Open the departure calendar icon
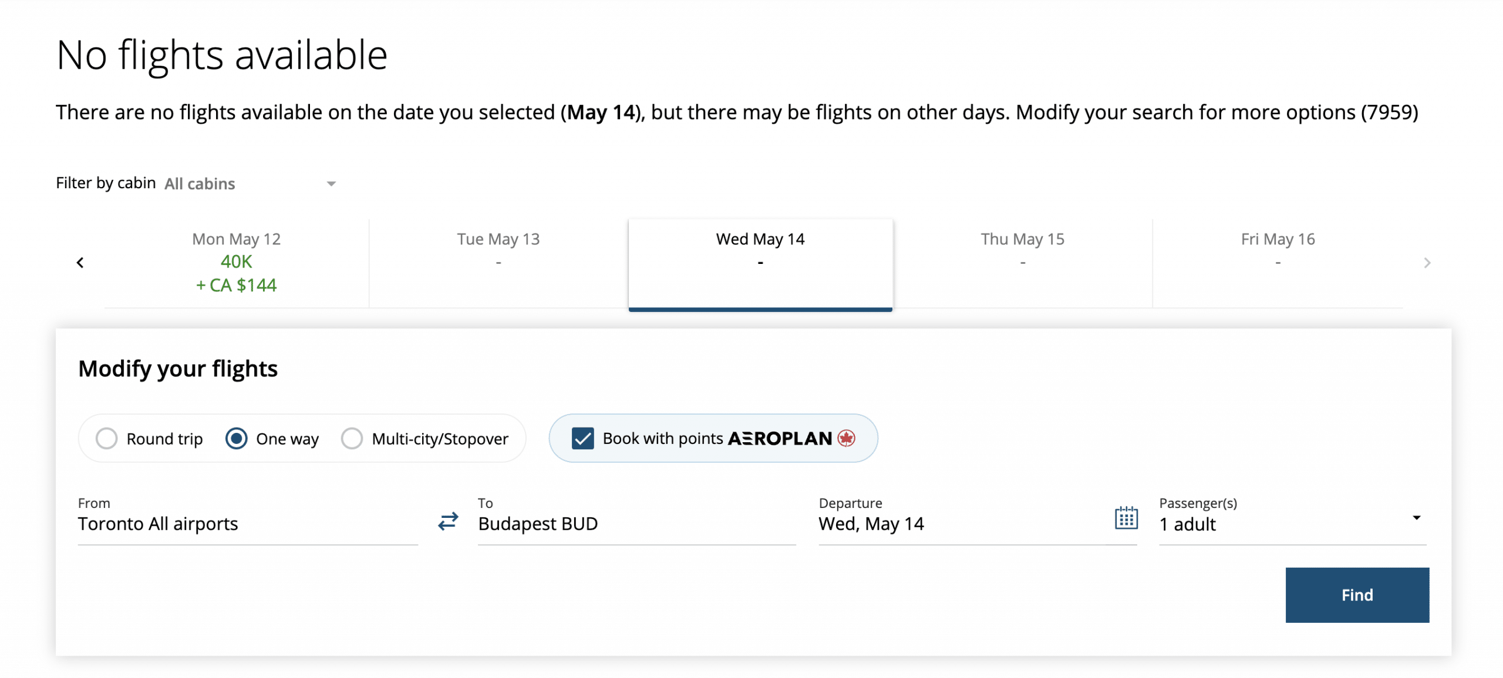The width and height of the screenshot is (1503, 678). [1125, 518]
